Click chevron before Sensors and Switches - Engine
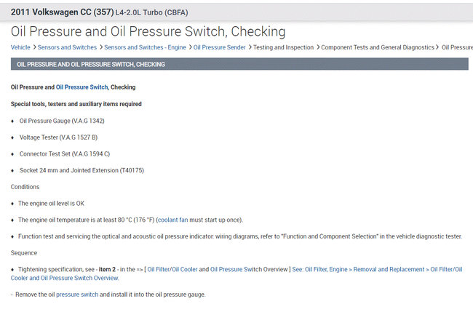Screen dimensions: 473x312 (100, 47)
